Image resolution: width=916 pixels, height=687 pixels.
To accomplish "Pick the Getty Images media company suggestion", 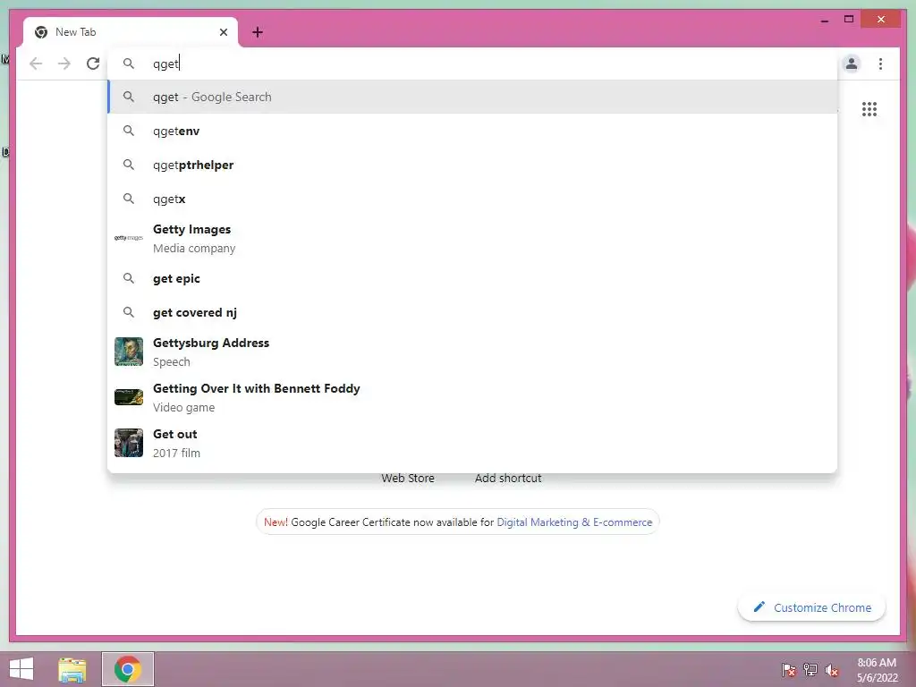I will point(472,238).
